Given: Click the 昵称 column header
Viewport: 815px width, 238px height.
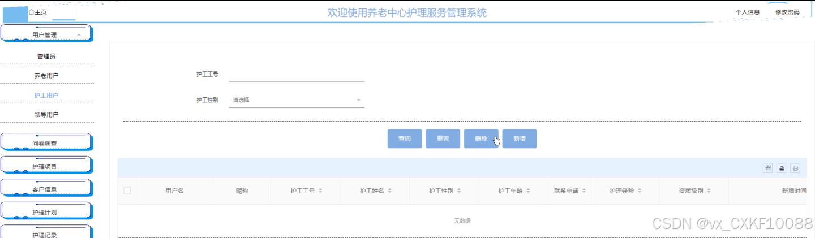Looking at the screenshot, I should point(242,191).
